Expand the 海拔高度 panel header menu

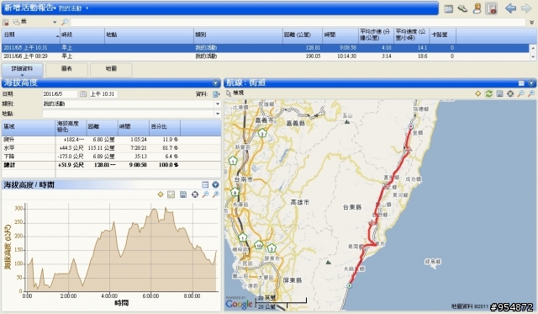216,83
